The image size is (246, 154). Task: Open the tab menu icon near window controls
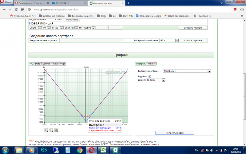click(221, 3)
